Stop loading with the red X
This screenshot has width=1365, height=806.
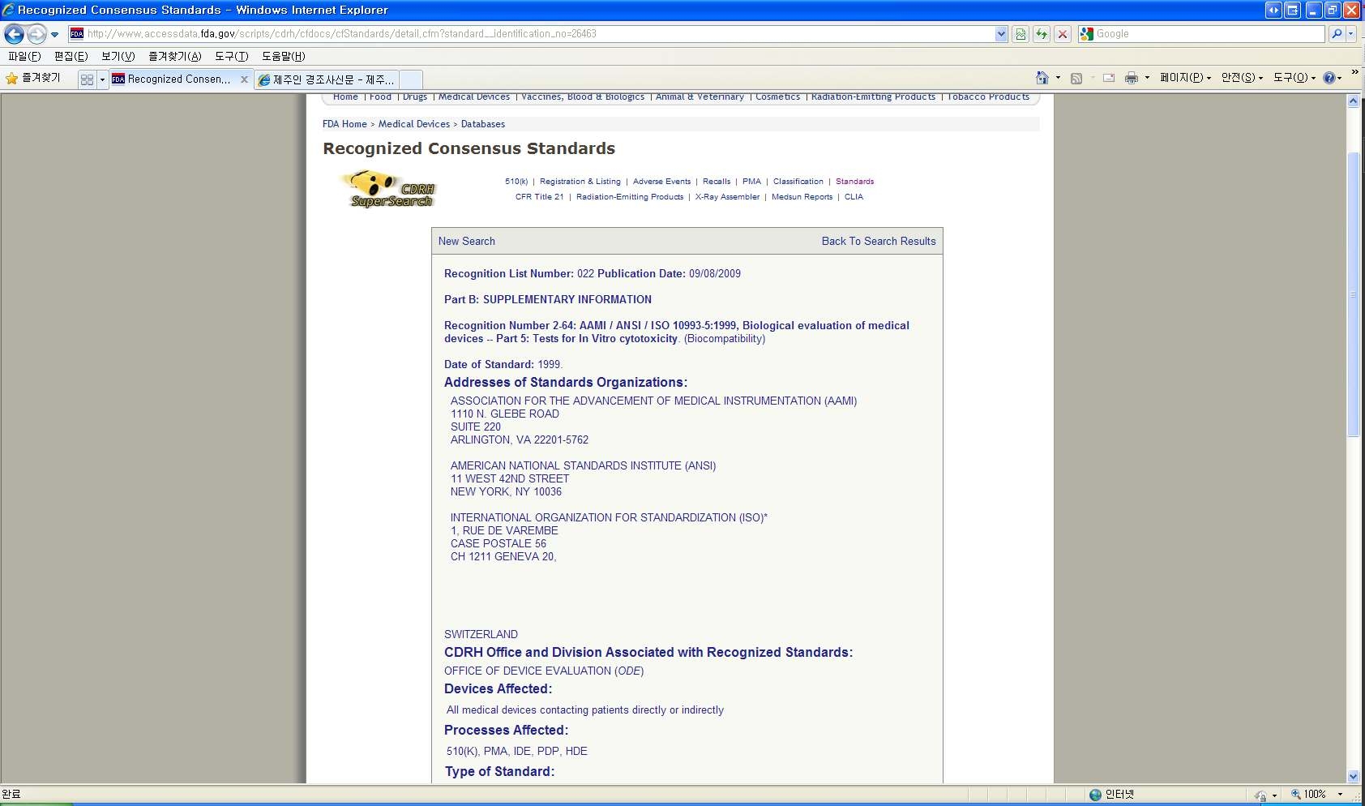click(x=1063, y=34)
